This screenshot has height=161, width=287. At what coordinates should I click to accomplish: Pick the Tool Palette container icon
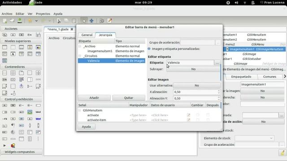tap(22, 80)
